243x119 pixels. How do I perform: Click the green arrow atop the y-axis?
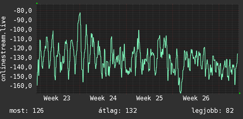click(37, 3)
